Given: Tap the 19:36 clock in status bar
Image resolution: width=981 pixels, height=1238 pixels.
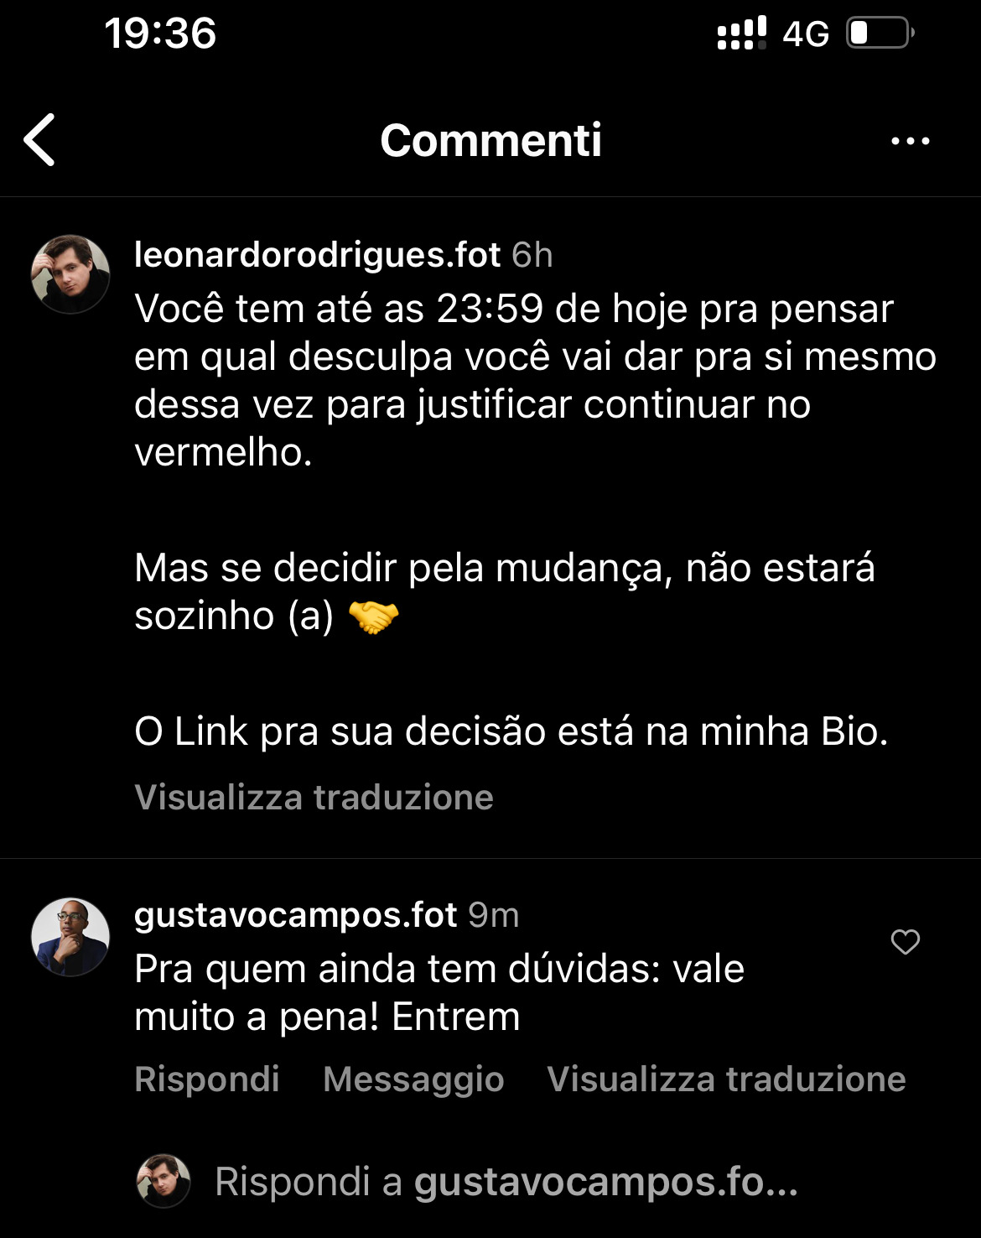Looking at the screenshot, I should 160,34.
